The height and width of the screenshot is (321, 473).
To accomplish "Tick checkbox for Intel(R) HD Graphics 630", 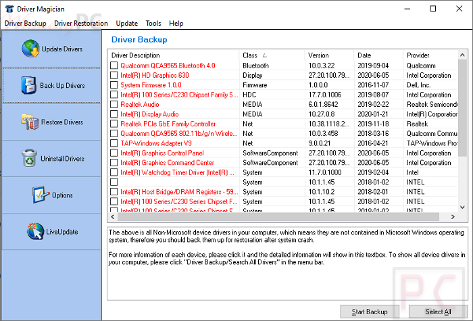I will click(x=114, y=75).
